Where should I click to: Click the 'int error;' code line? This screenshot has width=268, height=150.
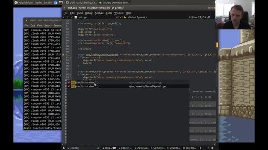[85, 49]
